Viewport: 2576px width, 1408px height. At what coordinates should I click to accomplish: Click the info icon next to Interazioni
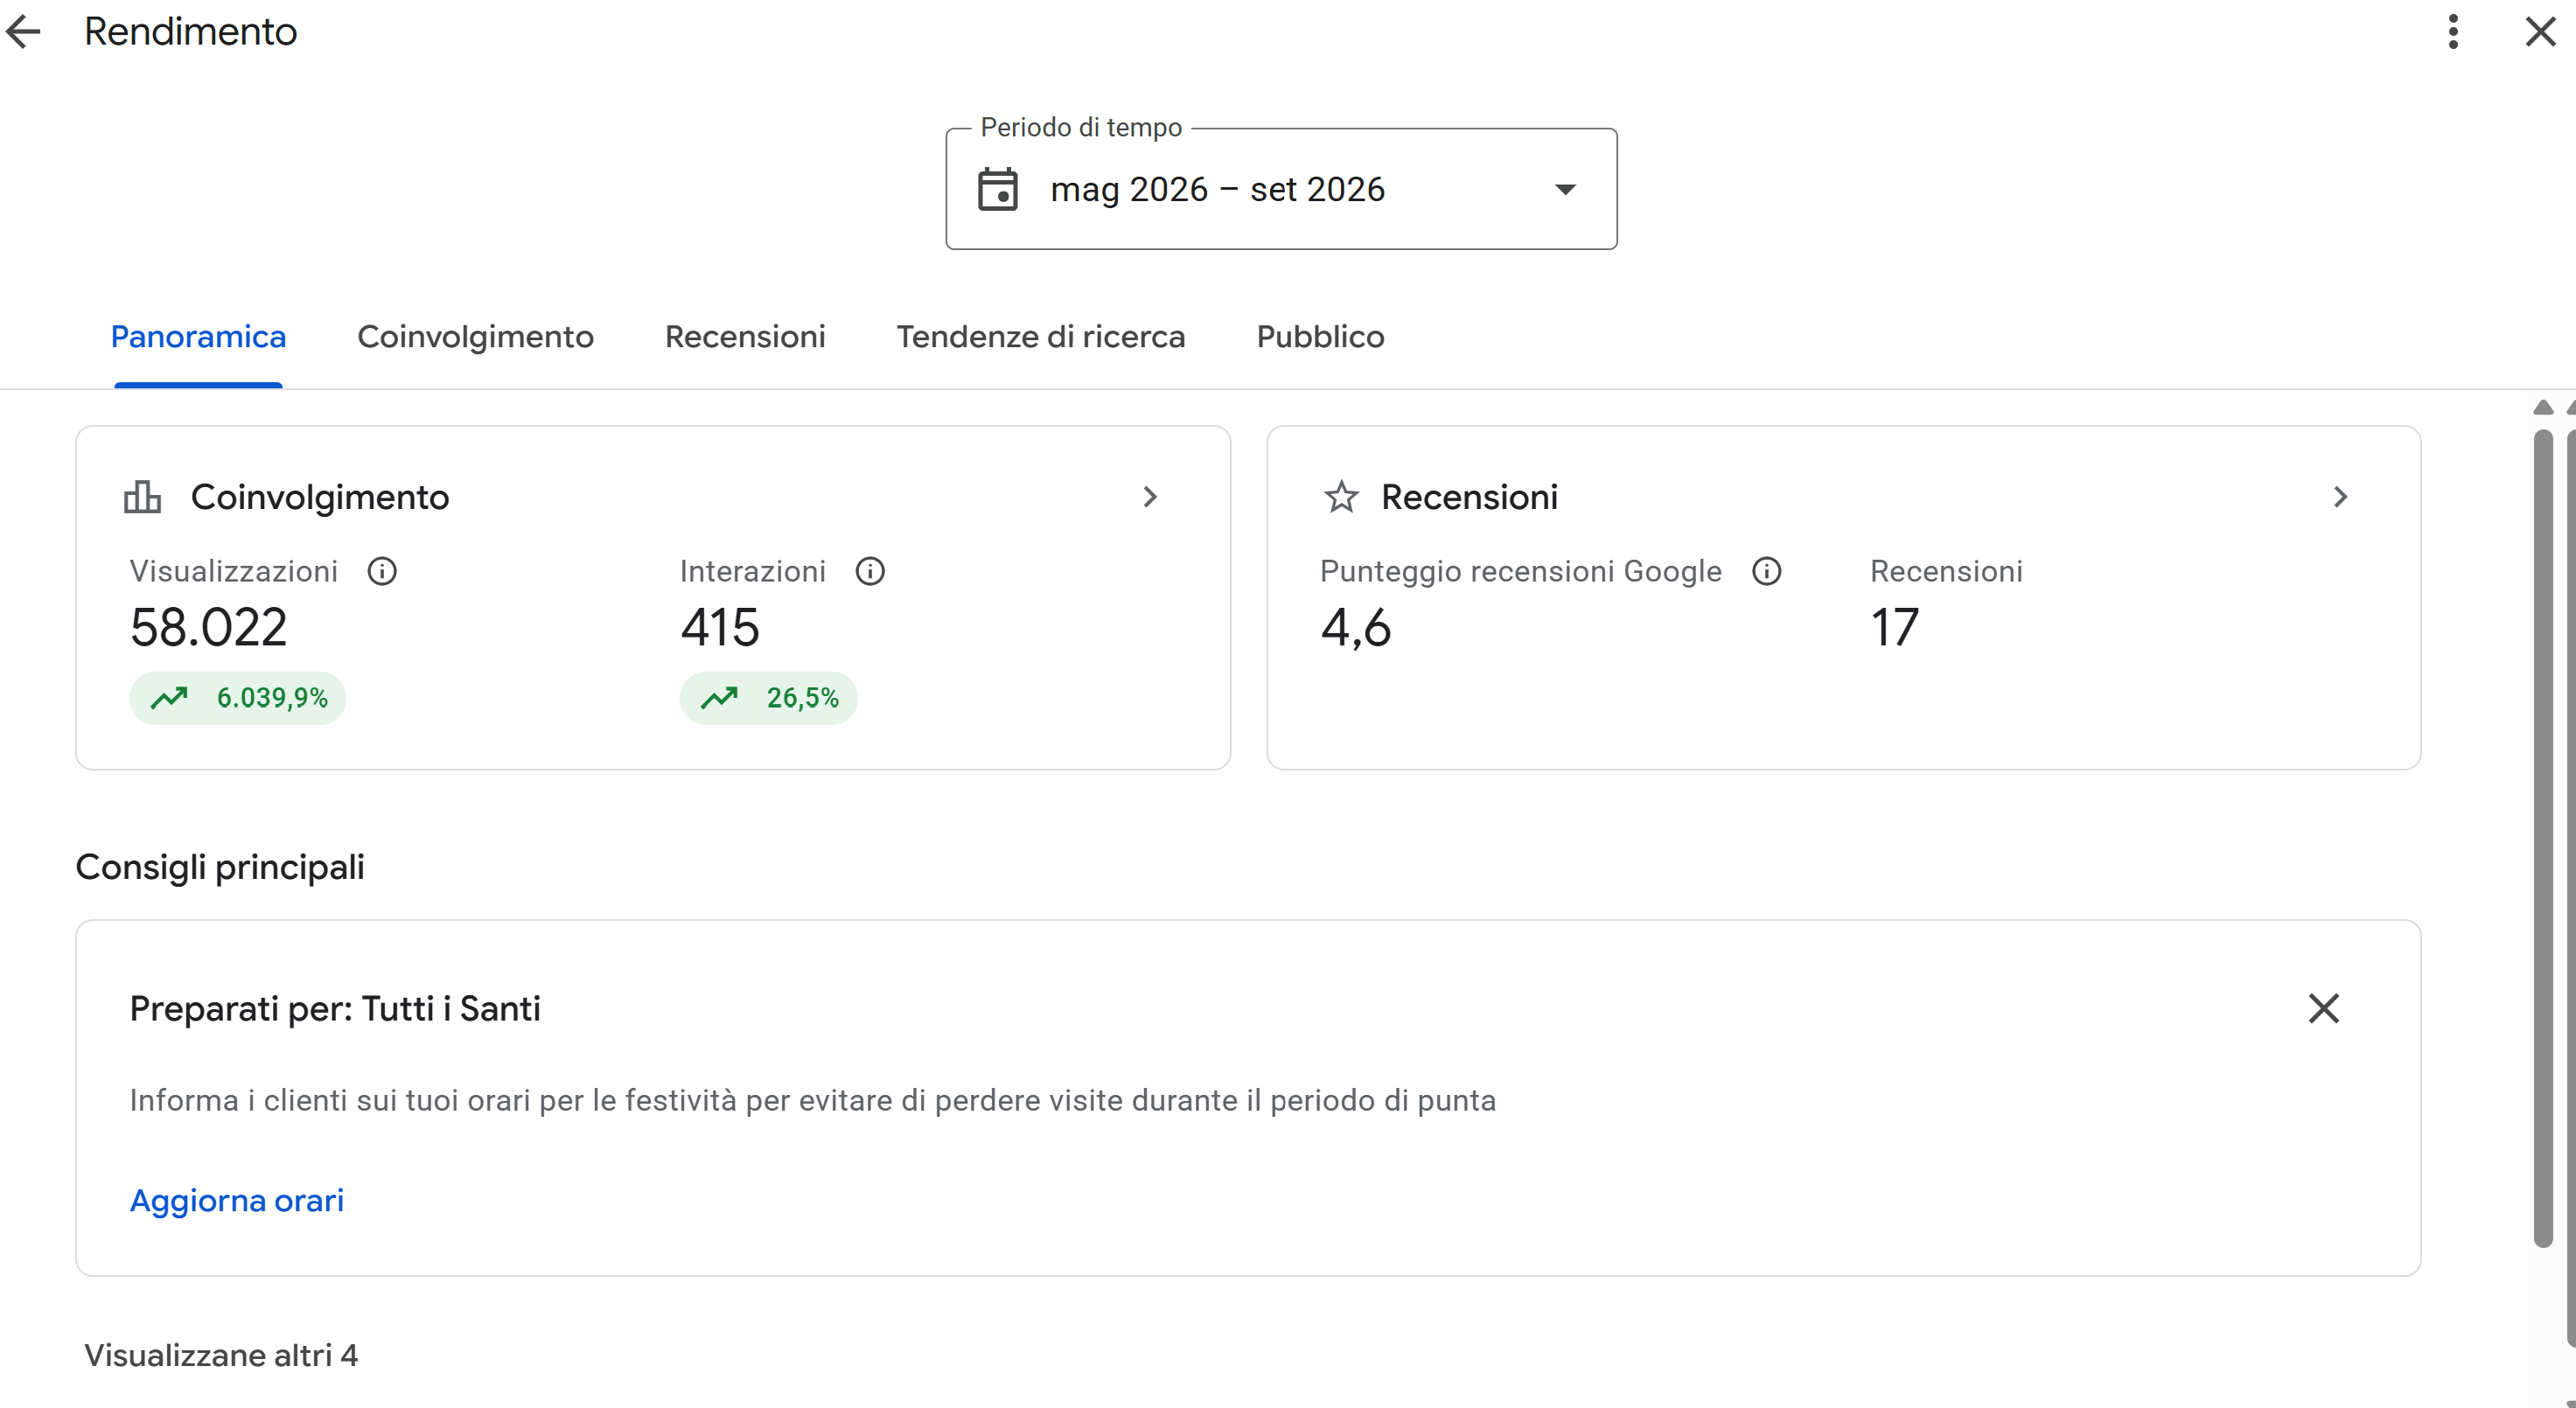[870, 571]
